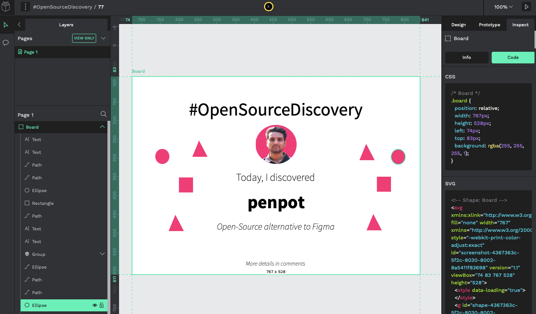Open the 100% zoom dropdown

503,7
